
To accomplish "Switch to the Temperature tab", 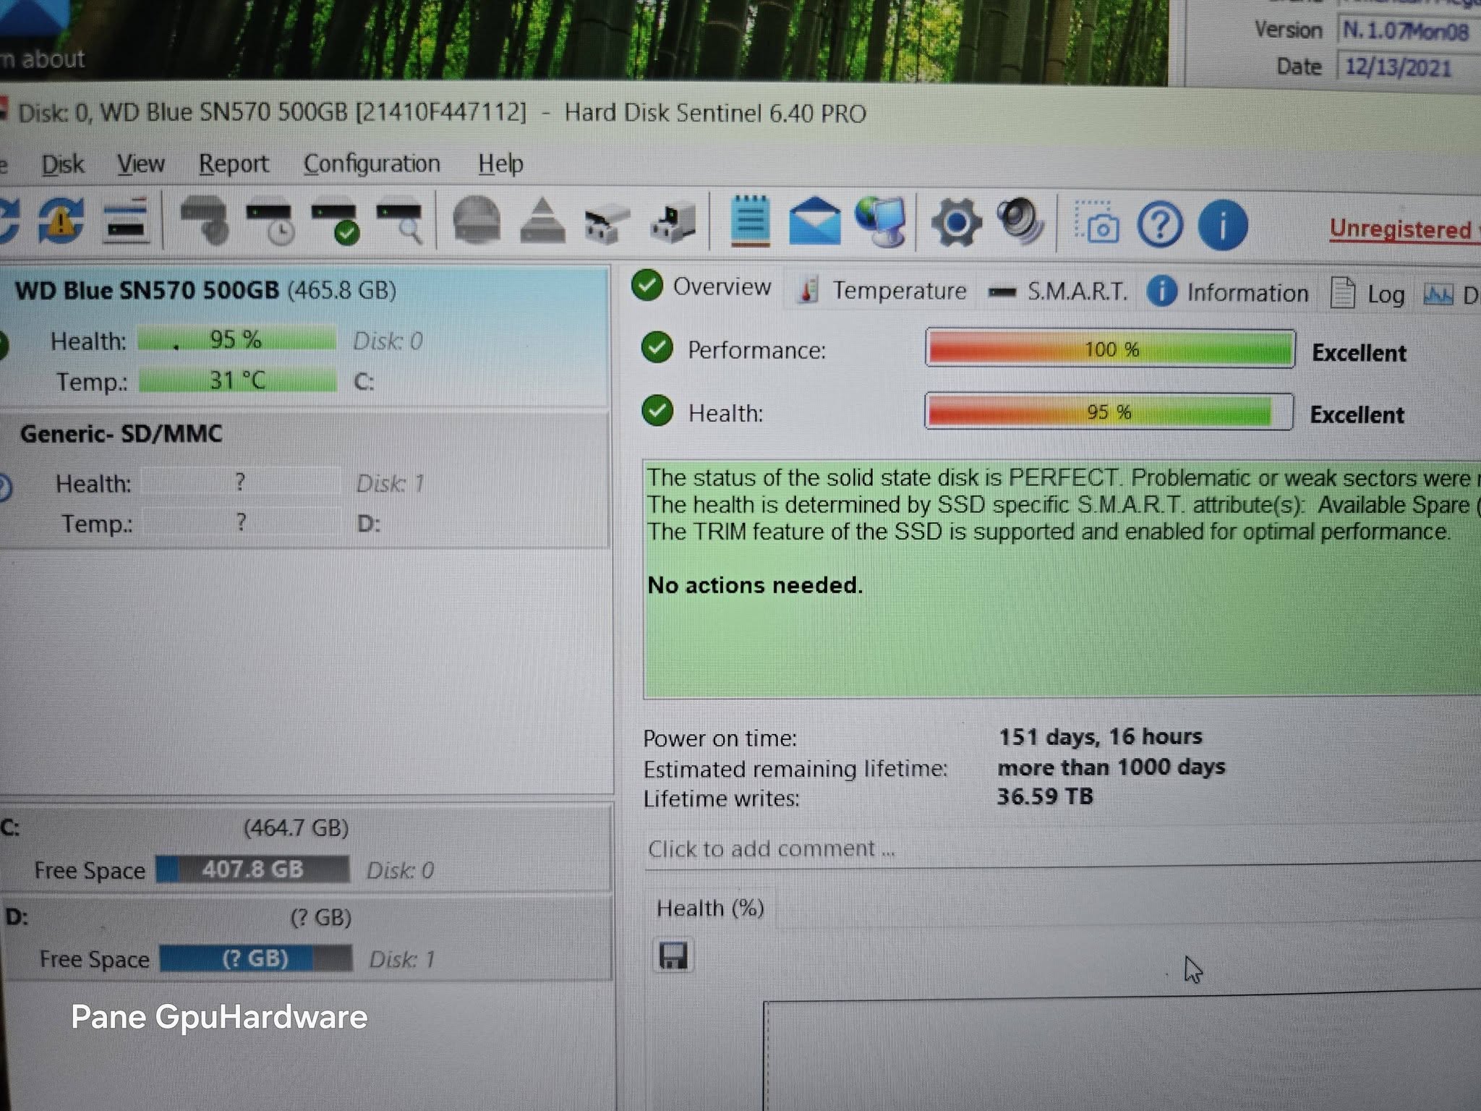I will coord(882,291).
